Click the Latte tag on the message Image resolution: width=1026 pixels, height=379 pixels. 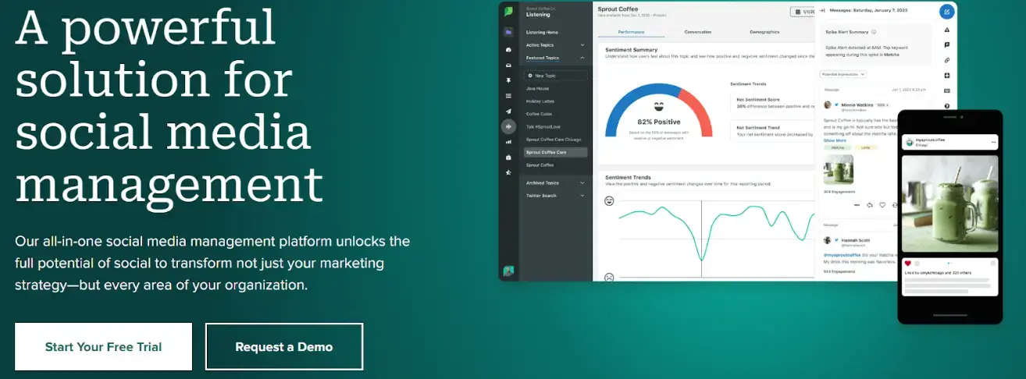865,147
